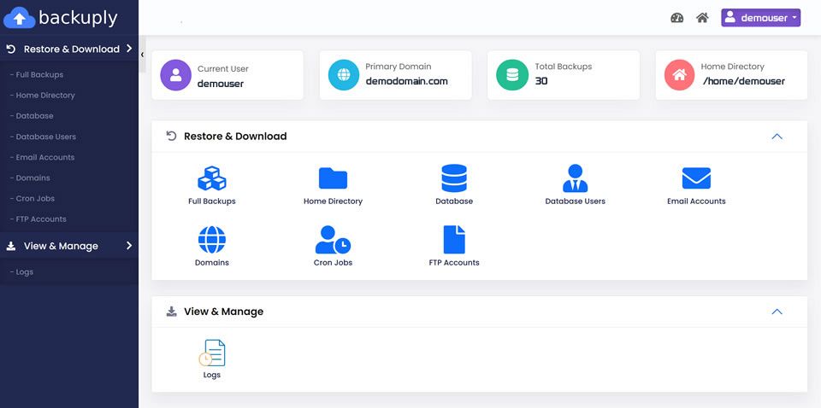Image resolution: width=821 pixels, height=408 pixels.
Task: Collapse the sidebar with the arrow handle
Action: [142, 54]
